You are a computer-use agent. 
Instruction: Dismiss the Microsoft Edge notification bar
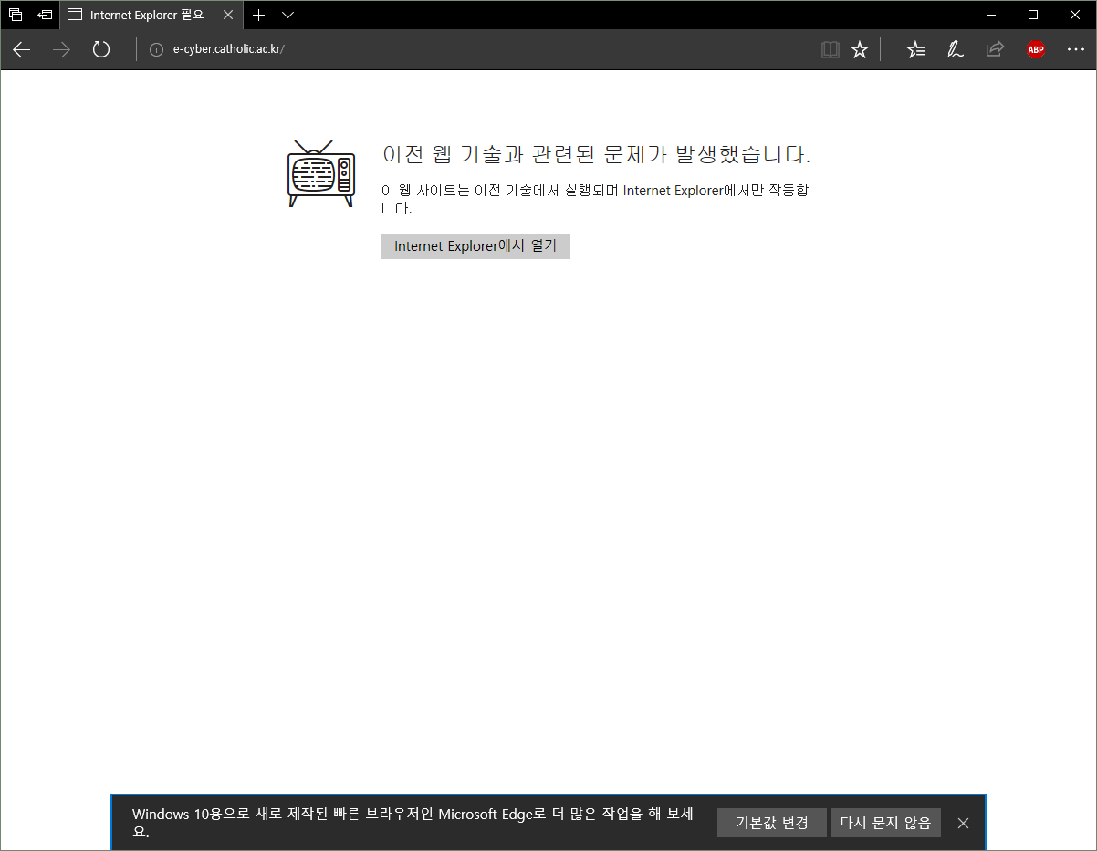click(x=963, y=823)
